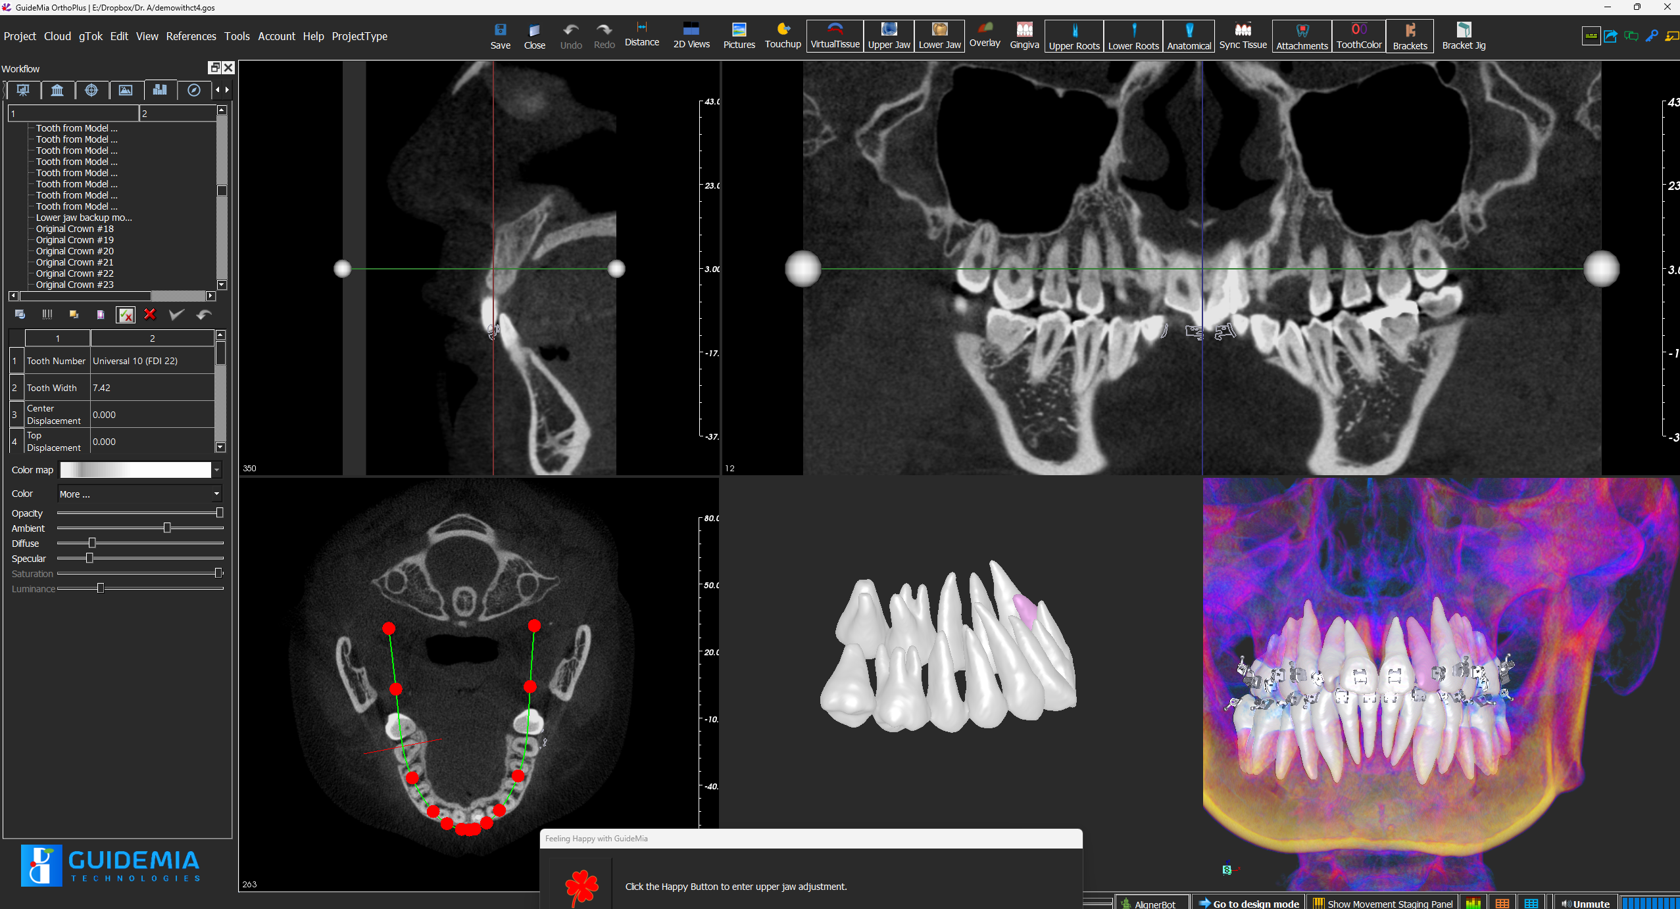Click Show Movement Staging Panel button
This screenshot has height=909, width=1680.
point(1382,903)
